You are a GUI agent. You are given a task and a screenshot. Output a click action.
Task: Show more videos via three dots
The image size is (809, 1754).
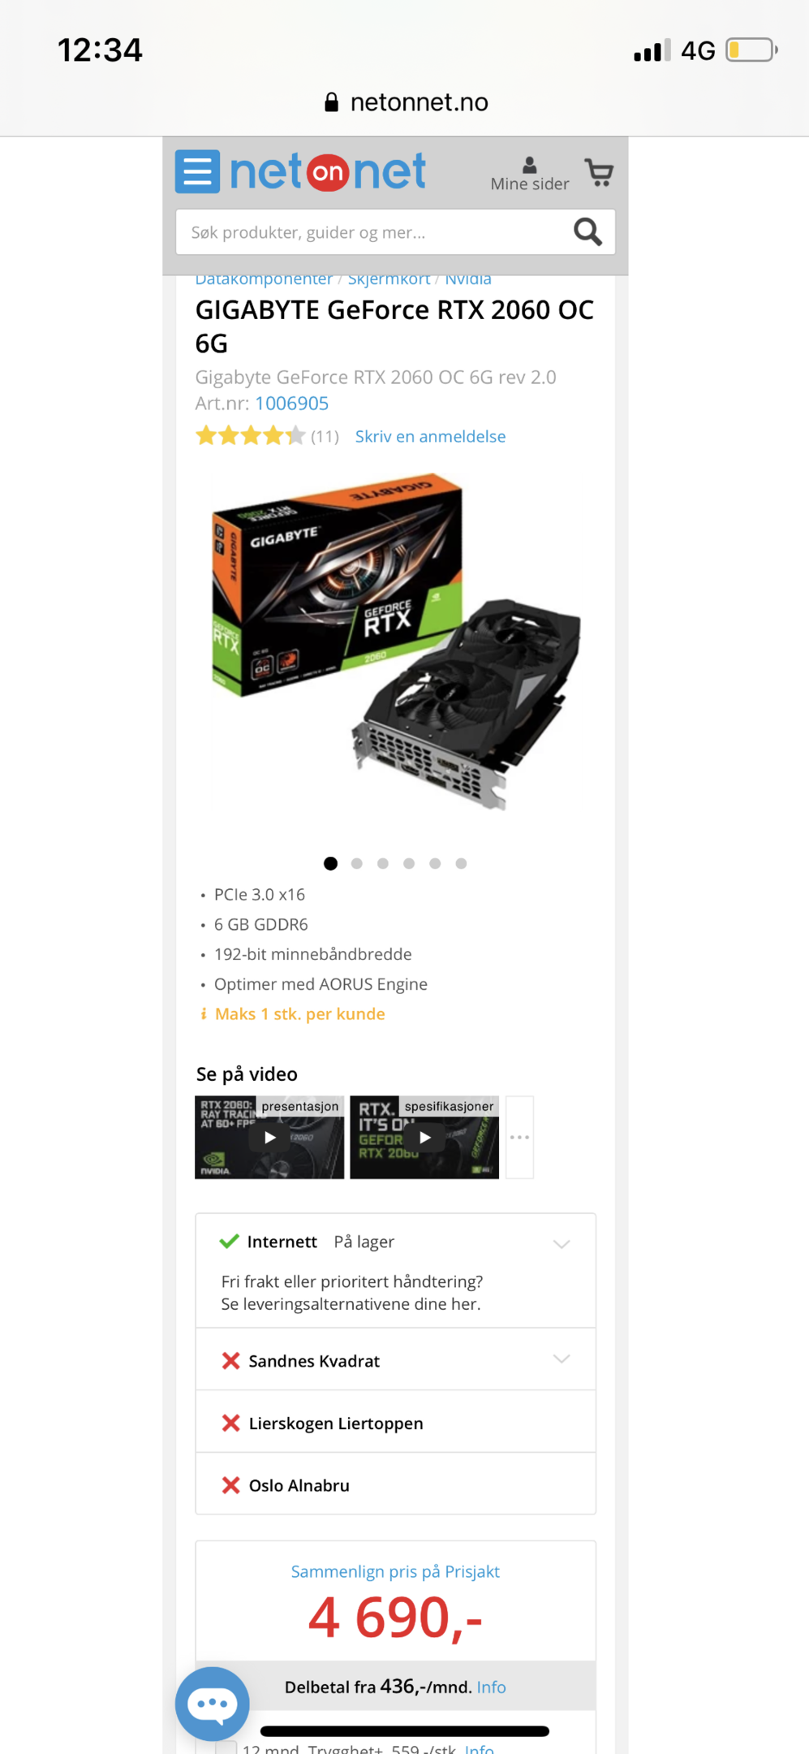pos(519,1137)
